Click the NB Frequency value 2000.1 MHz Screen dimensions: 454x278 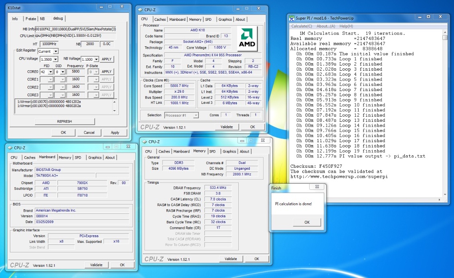coord(242,174)
